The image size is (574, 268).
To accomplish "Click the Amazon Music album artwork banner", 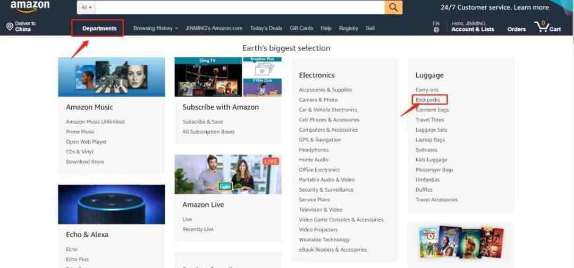I will click(x=111, y=77).
